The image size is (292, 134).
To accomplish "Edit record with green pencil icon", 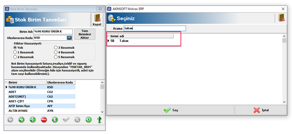I will (x=55, y=120).
